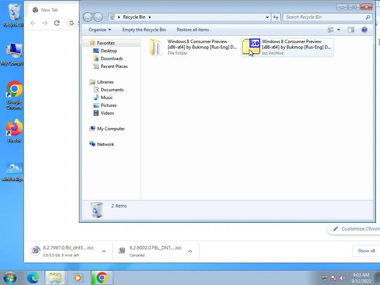Viewport: 380px width, 285px height.
Task: Click Show all downloads
Action: (x=366, y=251)
